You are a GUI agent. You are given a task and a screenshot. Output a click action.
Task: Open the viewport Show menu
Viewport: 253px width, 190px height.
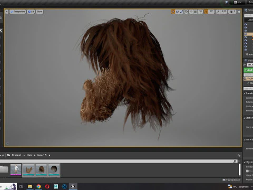coord(40,12)
